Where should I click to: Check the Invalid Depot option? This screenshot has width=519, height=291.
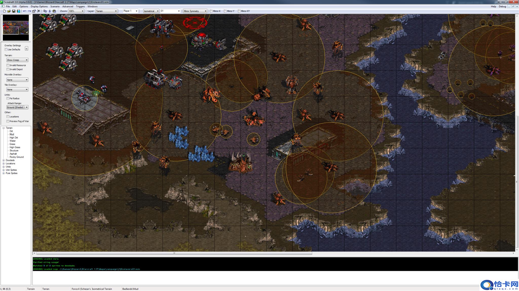(8, 69)
